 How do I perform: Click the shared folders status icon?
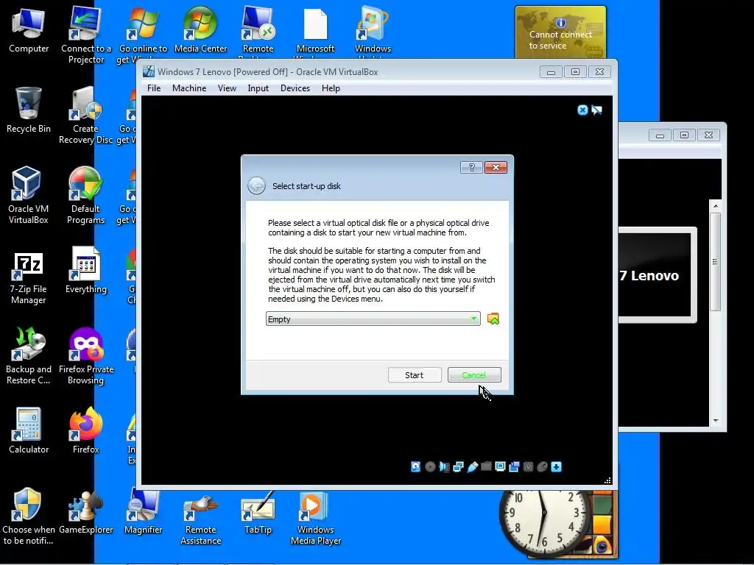coord(486,466)
